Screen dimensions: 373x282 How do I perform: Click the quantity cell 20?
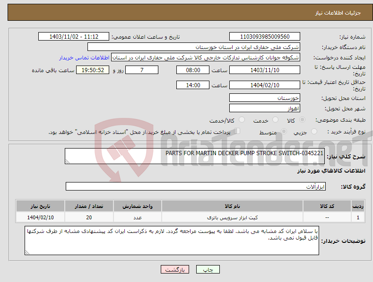[x=89, y=217]
